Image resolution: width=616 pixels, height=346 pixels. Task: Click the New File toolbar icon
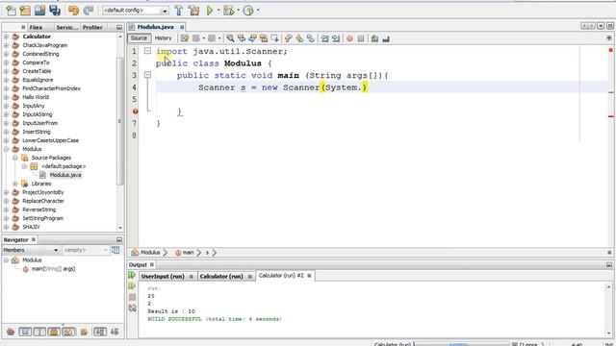click(11, 11)
